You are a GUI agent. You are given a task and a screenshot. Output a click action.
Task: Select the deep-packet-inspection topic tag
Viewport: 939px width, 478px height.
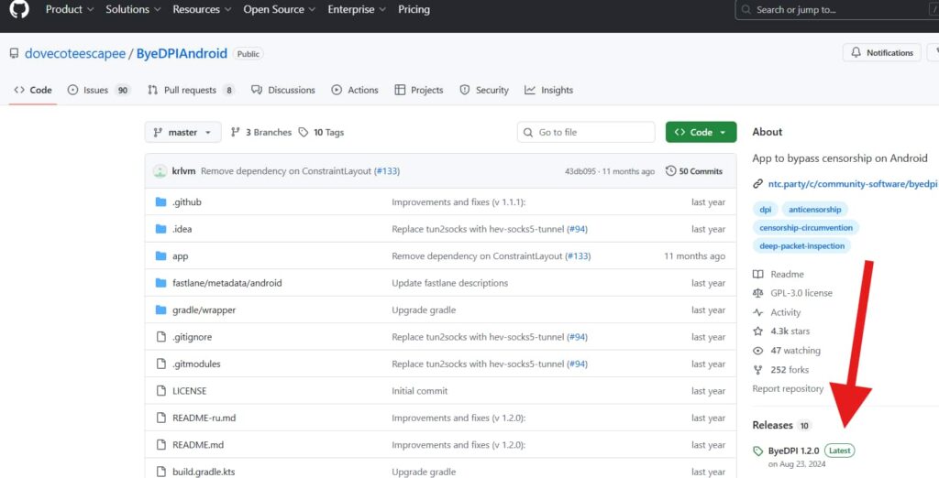pyautogui.click(x=801, y=246)
